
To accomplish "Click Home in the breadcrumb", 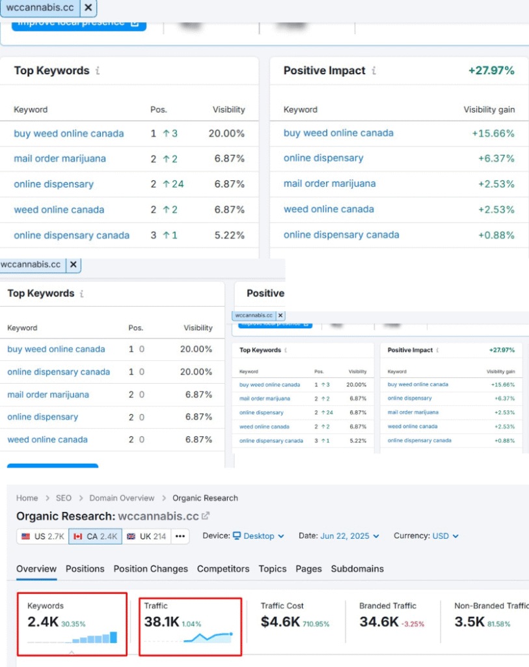I will [27, 498].
